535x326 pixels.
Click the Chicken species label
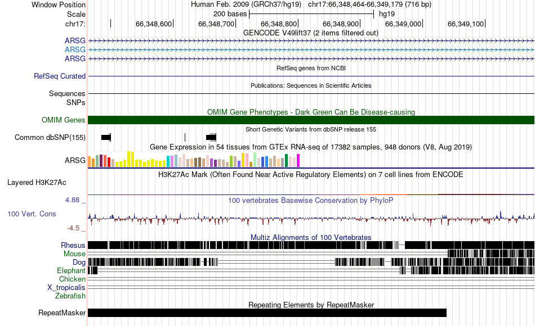[x=72, y=279]
